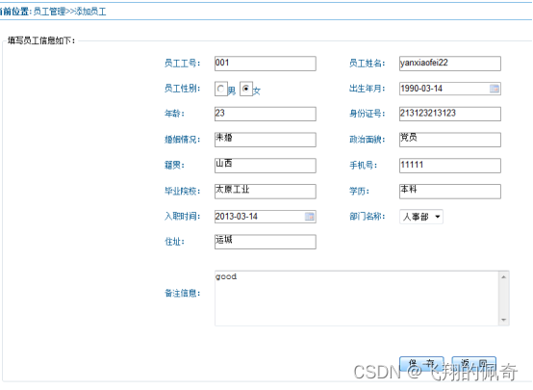Click the 出生年月 field showing 1990-03-14
The height and width of the screenshot is (390, 533).
coord(449,89)
